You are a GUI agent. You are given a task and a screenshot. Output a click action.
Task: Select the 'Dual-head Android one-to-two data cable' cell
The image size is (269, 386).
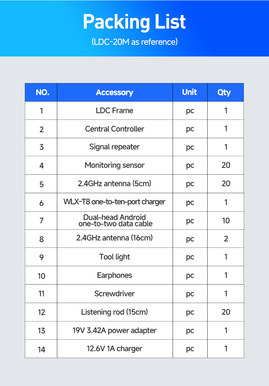(x=114, y=220)
